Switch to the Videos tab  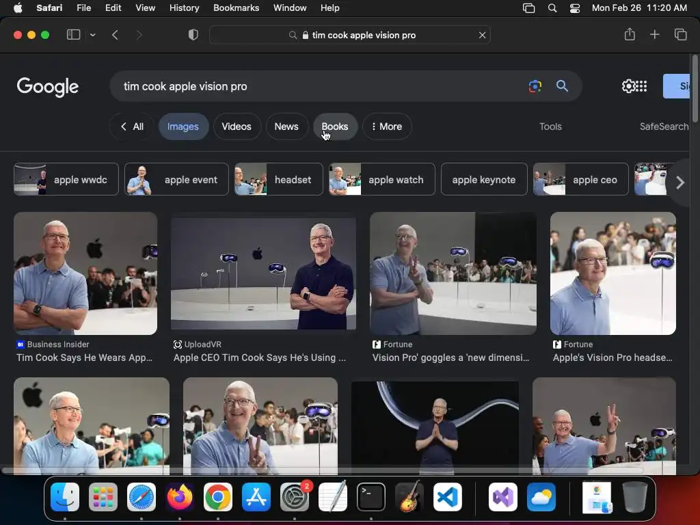point(237,126)
